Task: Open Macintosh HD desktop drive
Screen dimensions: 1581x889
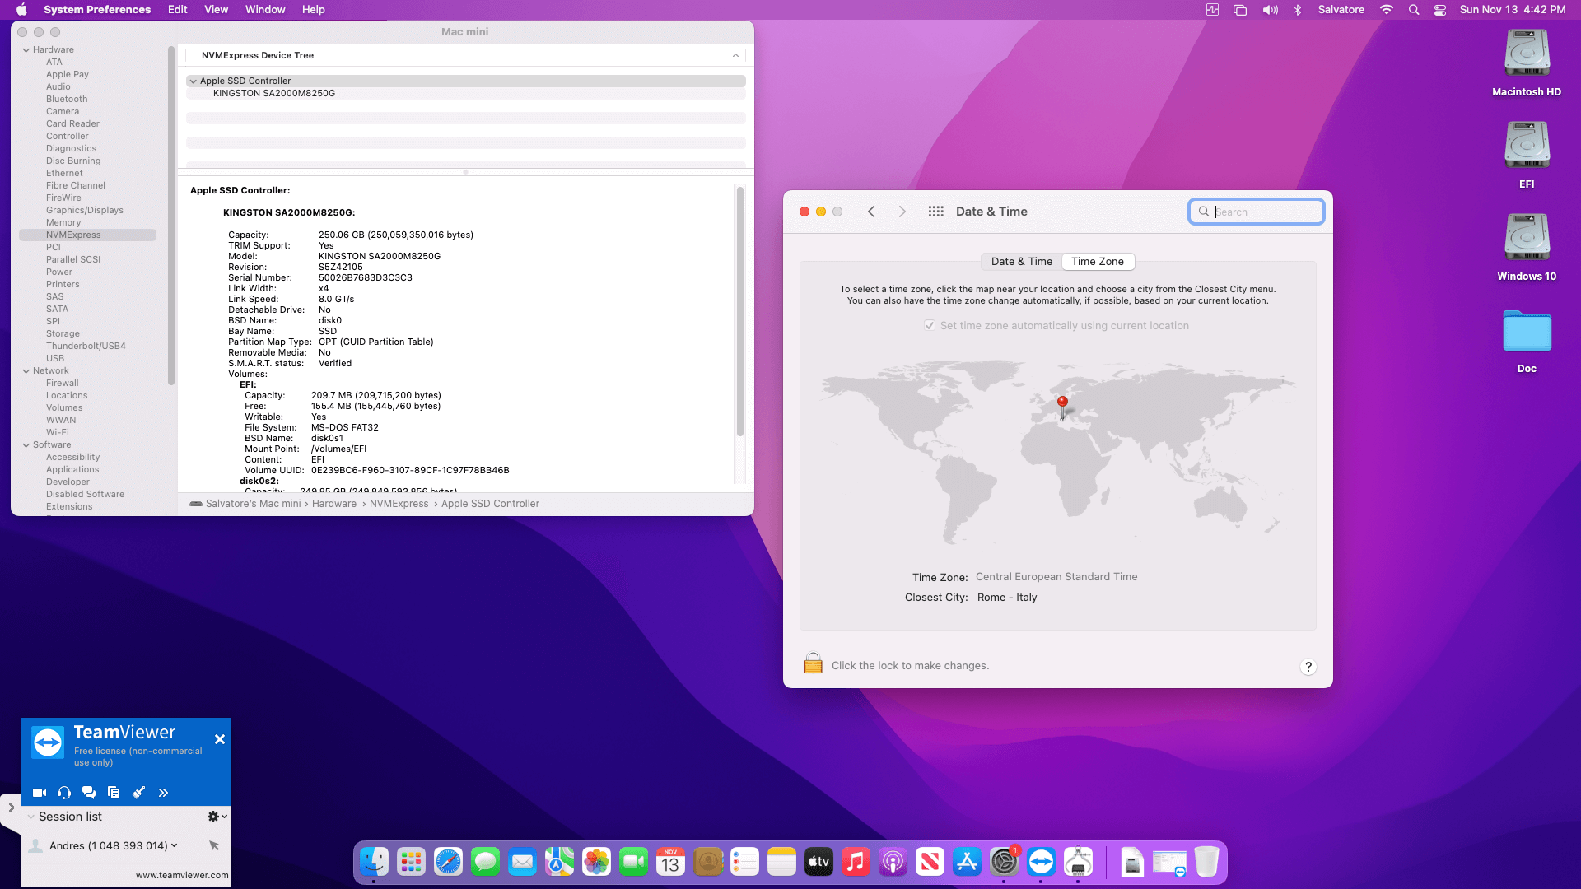Action: (x=1527, y=63)
